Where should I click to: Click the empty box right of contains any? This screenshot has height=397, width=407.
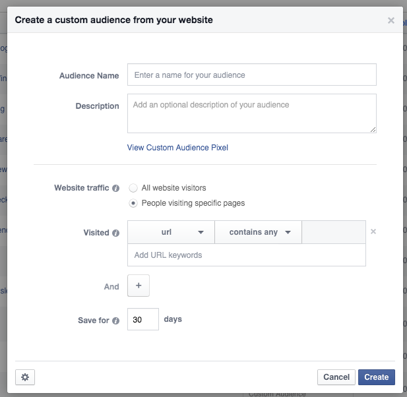[x=333, y=232]
